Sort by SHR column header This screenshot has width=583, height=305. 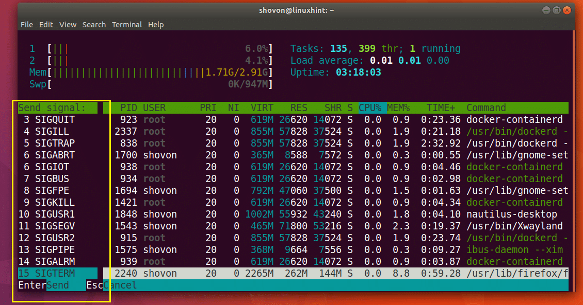[x=333, y=108]
